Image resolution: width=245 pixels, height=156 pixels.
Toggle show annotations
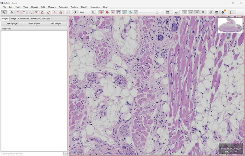101,12
